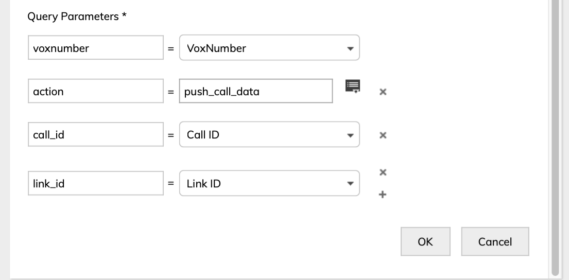
Task: Click the Query Parameters label
Action: (77, 16)
